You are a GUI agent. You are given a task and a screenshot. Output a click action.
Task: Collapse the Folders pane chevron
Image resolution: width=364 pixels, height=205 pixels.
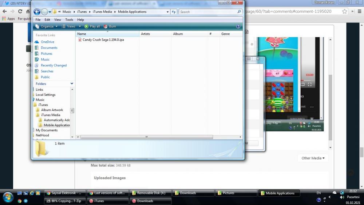tap(72, 83)
